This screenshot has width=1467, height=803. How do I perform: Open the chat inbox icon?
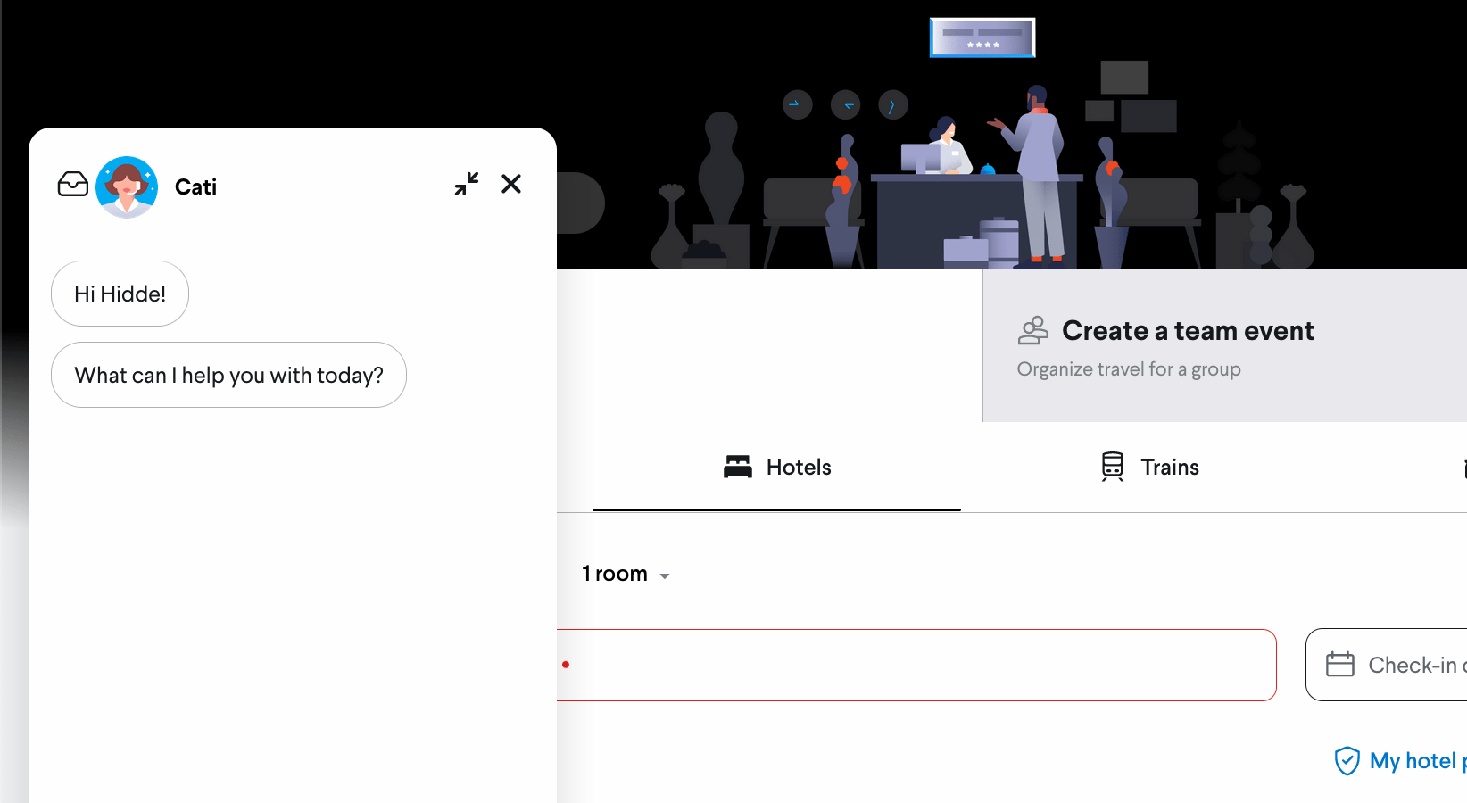click(73, 183)
